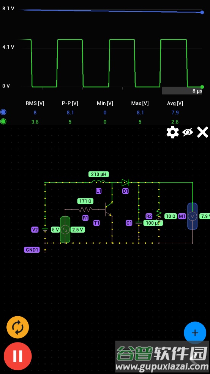Edit the 210 µH inductance value
The image size is (210, 374).
(x=99, y=174)
